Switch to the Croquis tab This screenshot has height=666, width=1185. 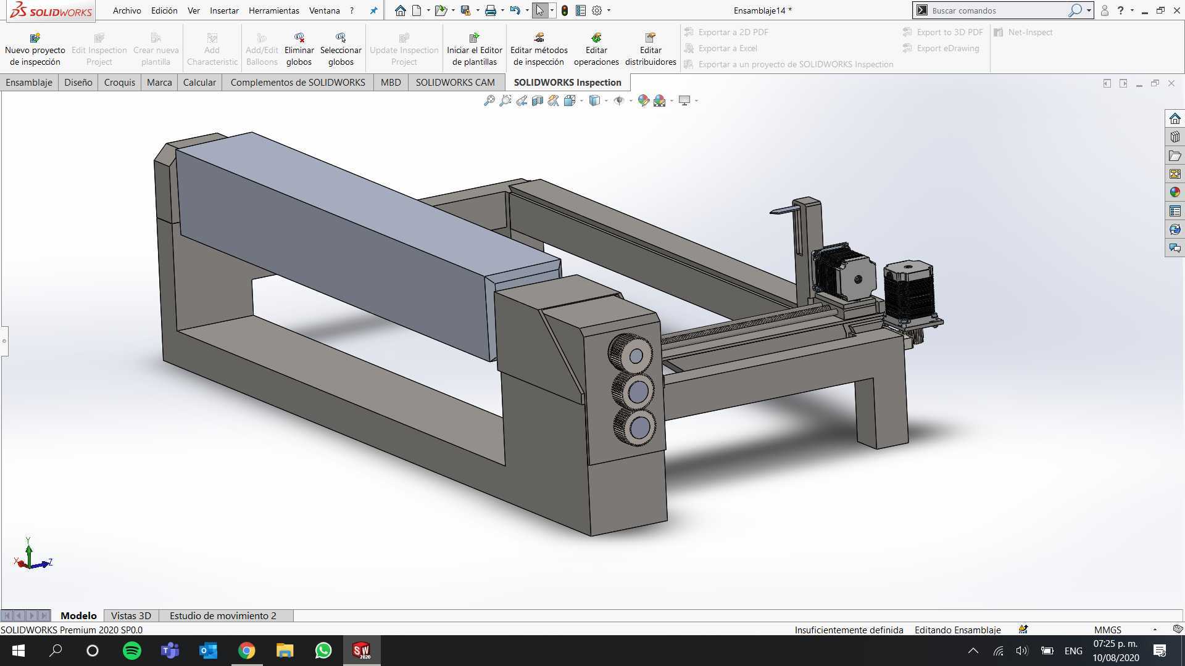pyautogui.click(x=119, y=82)
